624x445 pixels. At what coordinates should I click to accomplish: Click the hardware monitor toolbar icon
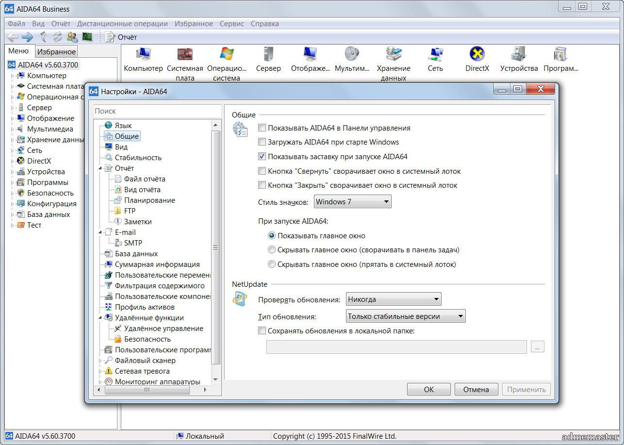tap(87, 37)
